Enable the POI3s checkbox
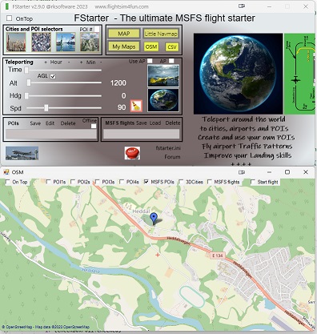Screen dimensions: 317x334 pyautogui.click(x=97, y=182)
